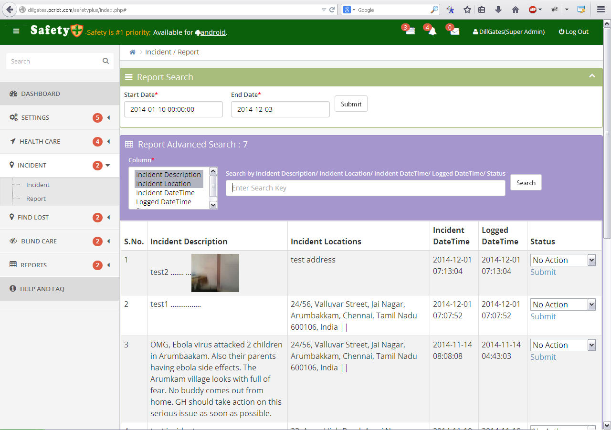Image resolution: width=611 pixels, height=430 pixels.
Task: Open the Find Lost menu item
Action: (x=60, y=217)
